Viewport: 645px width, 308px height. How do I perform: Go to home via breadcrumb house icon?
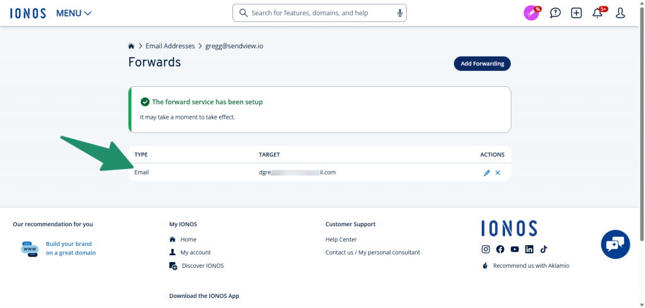[x=131, y=46]
